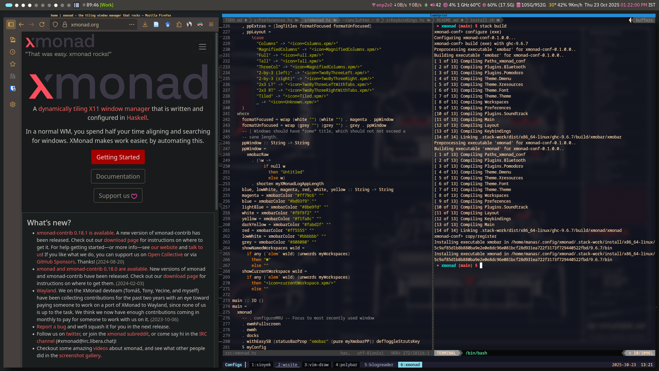The height and width of the screenshot is (371, 659).
Task: Open the xmonad subreddit link
Action: tap(128, 334)
